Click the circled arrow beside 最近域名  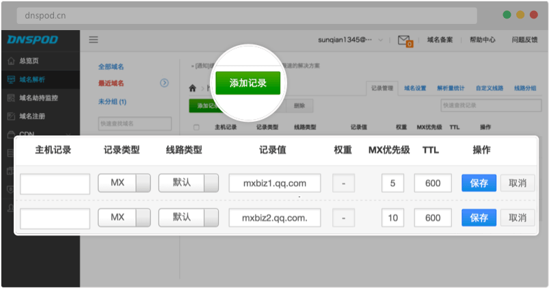[164, 83]
